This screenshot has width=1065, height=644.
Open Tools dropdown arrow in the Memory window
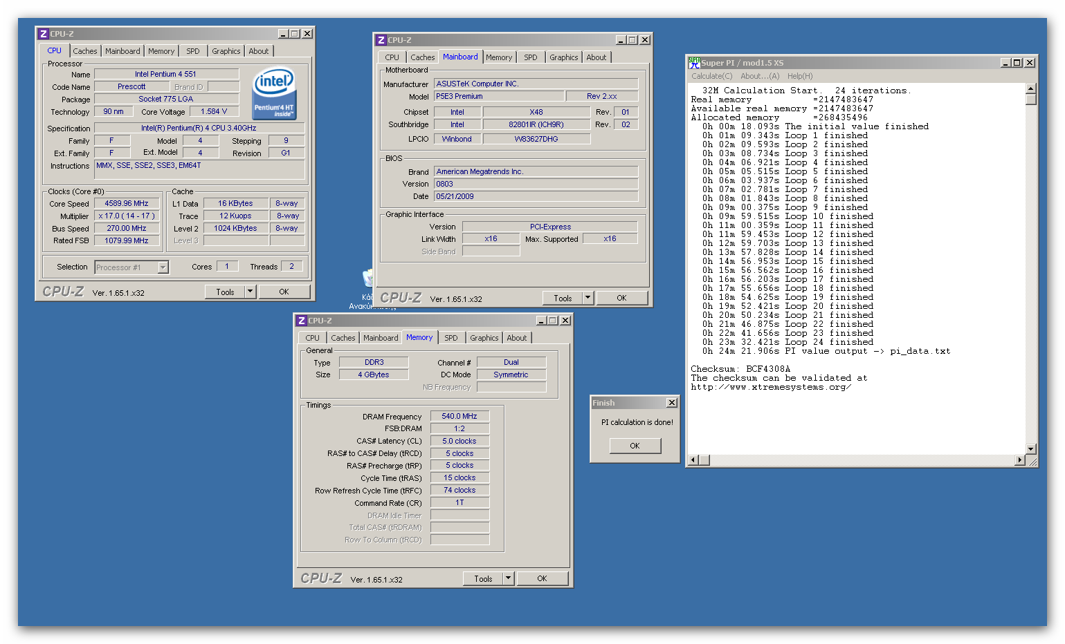509,578
